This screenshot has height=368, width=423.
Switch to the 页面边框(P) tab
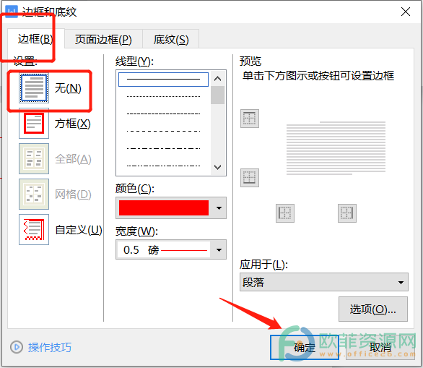pyautogui.click(x=103, y=40)
